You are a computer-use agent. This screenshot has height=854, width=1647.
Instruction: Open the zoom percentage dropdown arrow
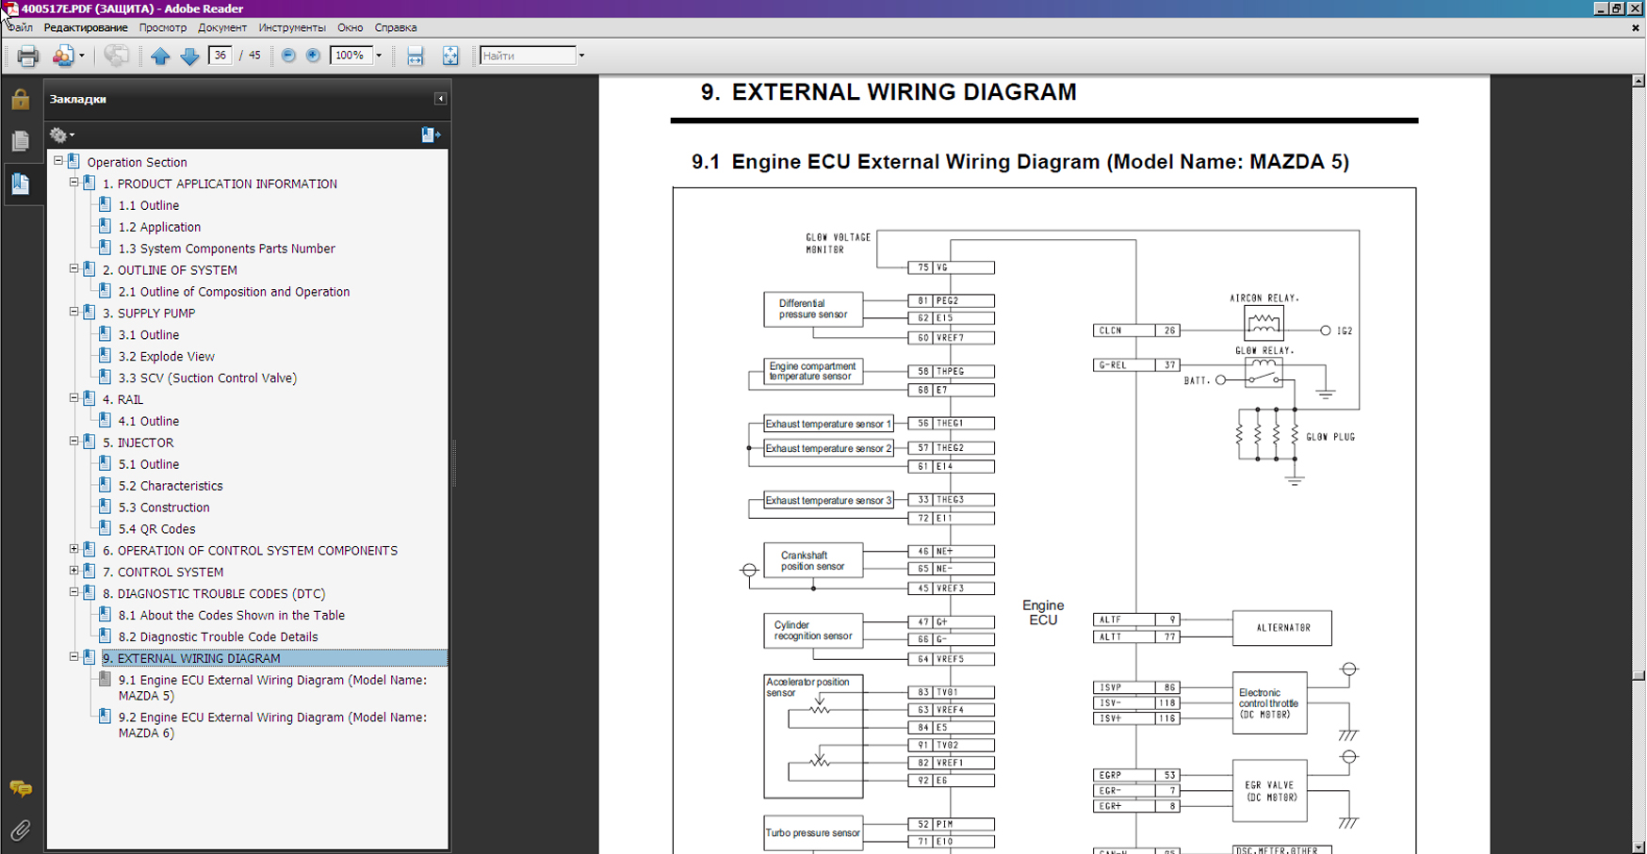(x=379, y=56)
